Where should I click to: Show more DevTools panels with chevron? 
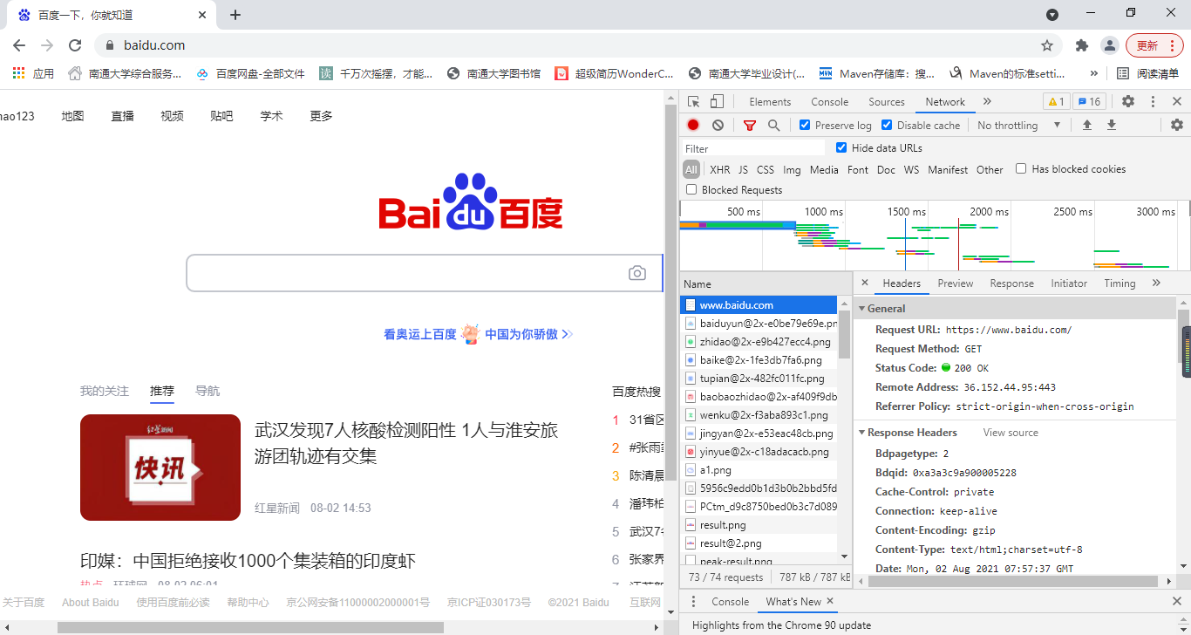(x=988, y=102)
